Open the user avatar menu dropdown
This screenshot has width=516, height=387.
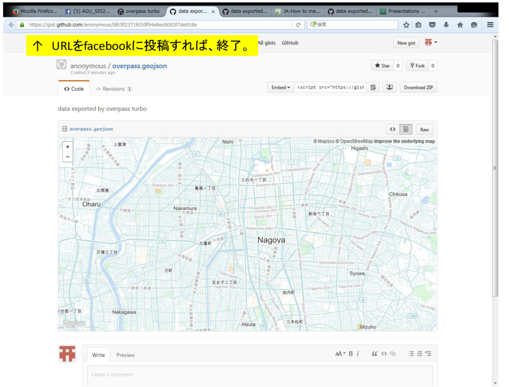click(x=431, y=42)
